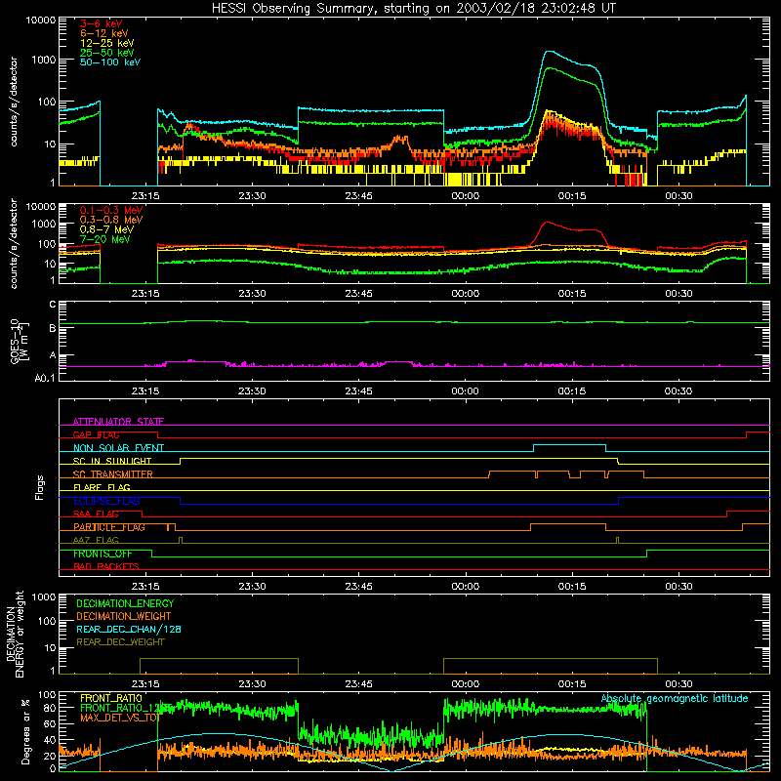Click the 00:15 time label under MeV panel

pyautogui.click(x=572, y=294)
